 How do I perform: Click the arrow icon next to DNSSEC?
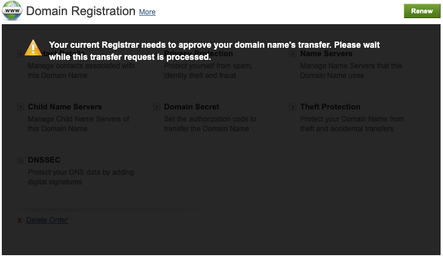pos(21,160)
